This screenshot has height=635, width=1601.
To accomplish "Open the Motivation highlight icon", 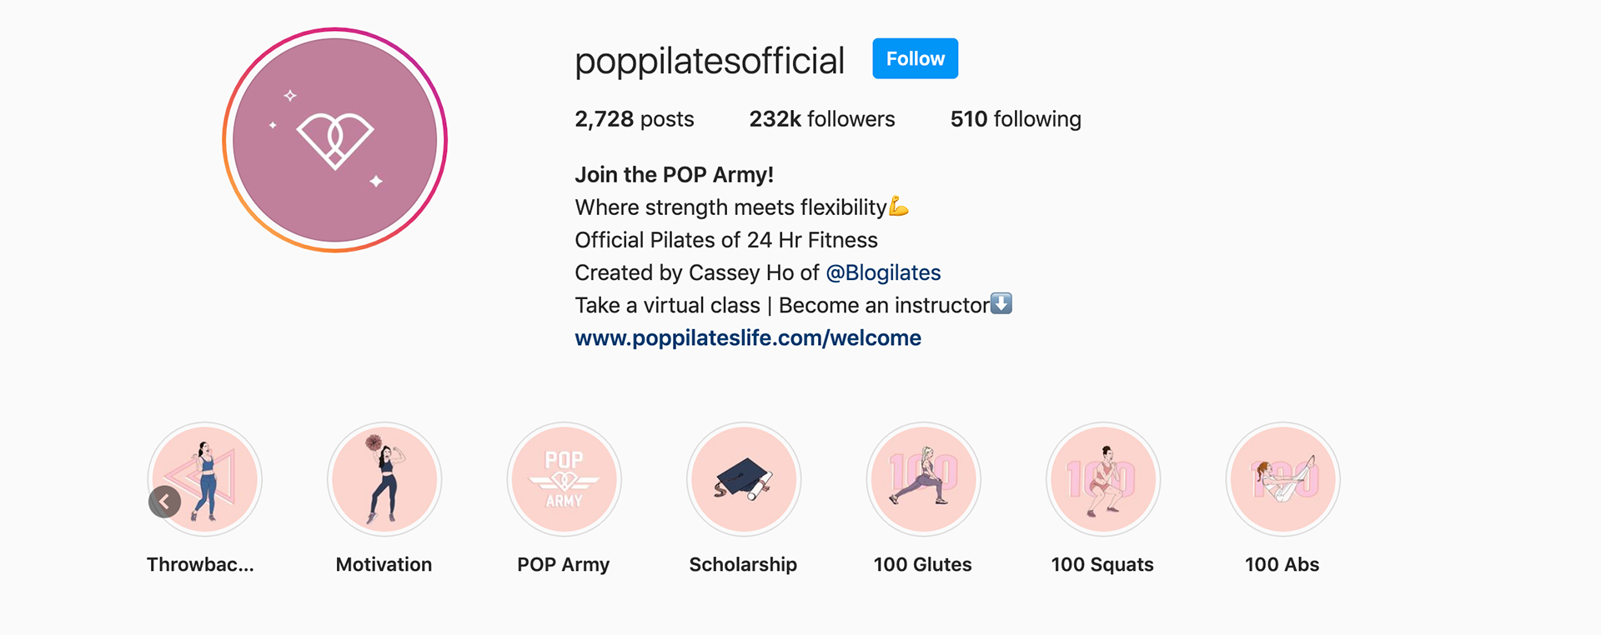I will click(x=384, y=479).
